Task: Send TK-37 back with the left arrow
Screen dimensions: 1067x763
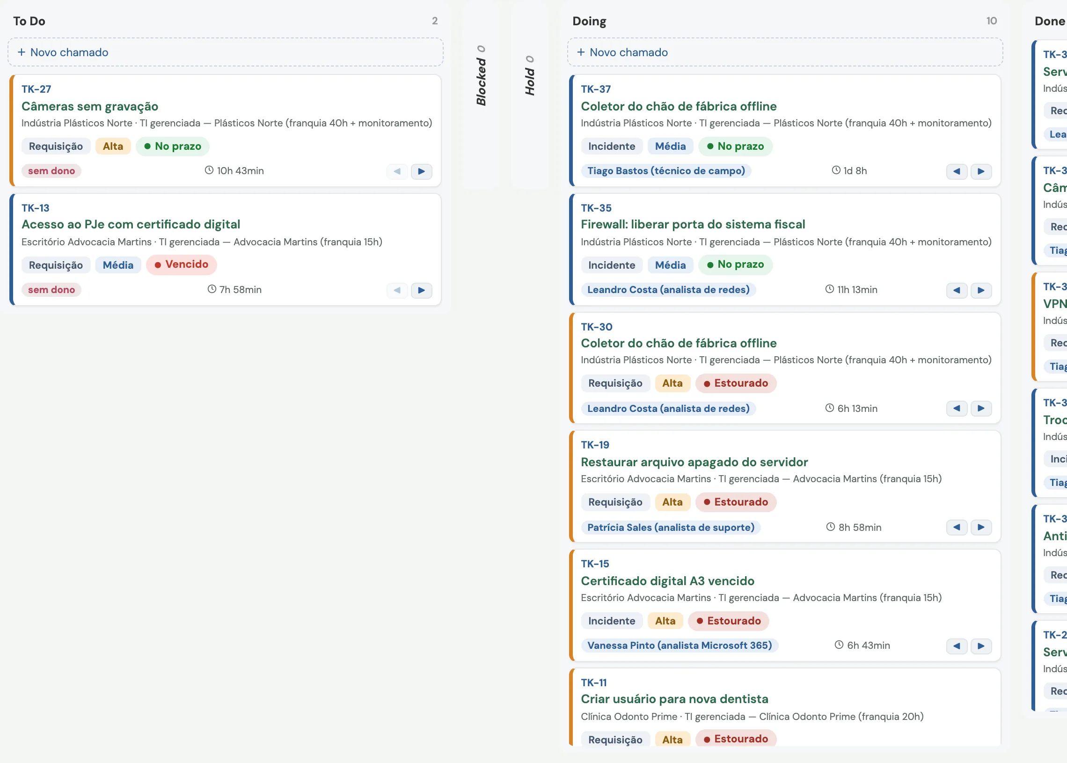Action: tap(957, 171)
